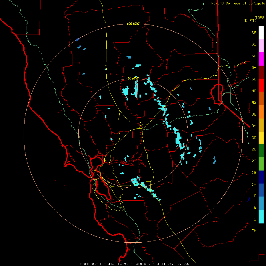
Task: Click the black threshold legend swatch
Action: point(261,230)
